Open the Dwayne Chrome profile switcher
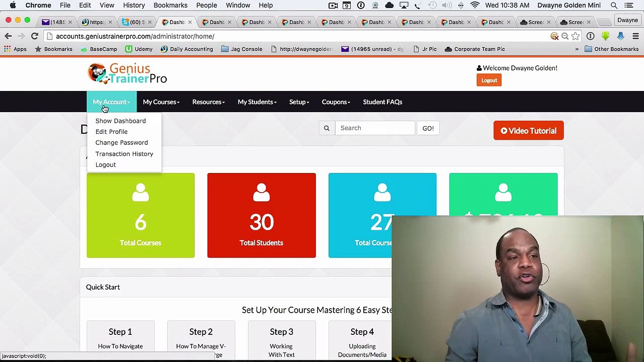The width and height of the screenshot is (644, 362). point(627,21)
